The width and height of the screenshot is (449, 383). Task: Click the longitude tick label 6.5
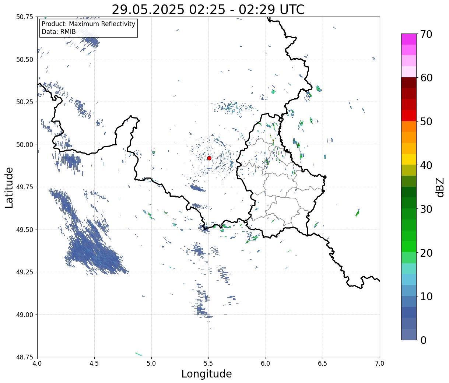tap(323, 363)
